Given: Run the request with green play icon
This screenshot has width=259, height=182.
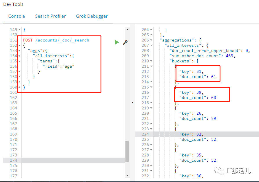Looking at the screenshot, I should tap(117, 42).
